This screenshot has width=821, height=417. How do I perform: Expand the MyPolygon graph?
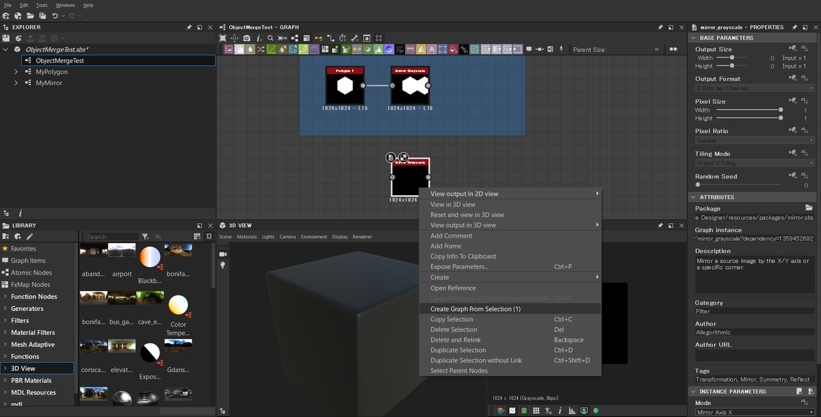point(16,72)
